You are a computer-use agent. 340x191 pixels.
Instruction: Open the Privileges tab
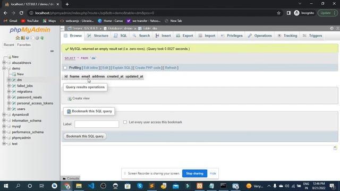pos(232,36)
